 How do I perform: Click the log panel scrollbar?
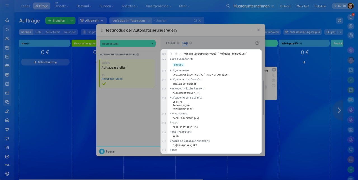[263, 98]
